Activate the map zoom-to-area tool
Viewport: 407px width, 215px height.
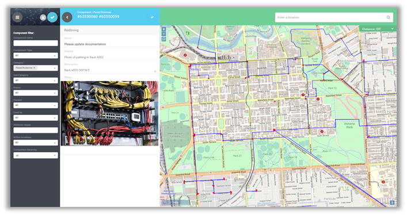point(164,39)
